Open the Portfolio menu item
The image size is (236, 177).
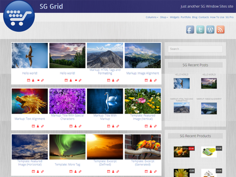coord(186,17)
